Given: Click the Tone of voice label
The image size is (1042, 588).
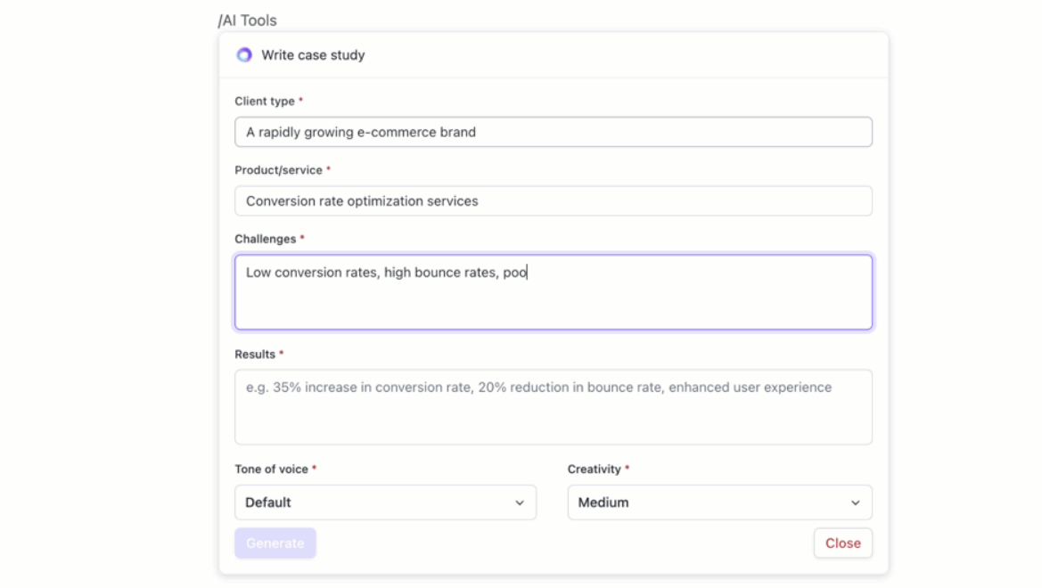Looking at the screenshot, I should [271, 470].
